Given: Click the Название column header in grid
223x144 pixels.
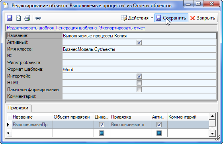Looking at the screenshot, I should click(32, 117).
